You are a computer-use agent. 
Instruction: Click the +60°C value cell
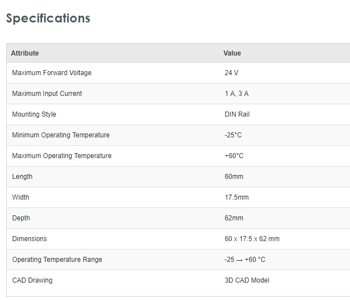pyautogui.click(x=234, y=156)
